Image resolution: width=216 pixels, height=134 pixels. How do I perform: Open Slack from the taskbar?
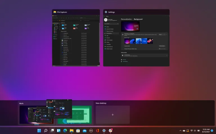(x=111, y=131)
